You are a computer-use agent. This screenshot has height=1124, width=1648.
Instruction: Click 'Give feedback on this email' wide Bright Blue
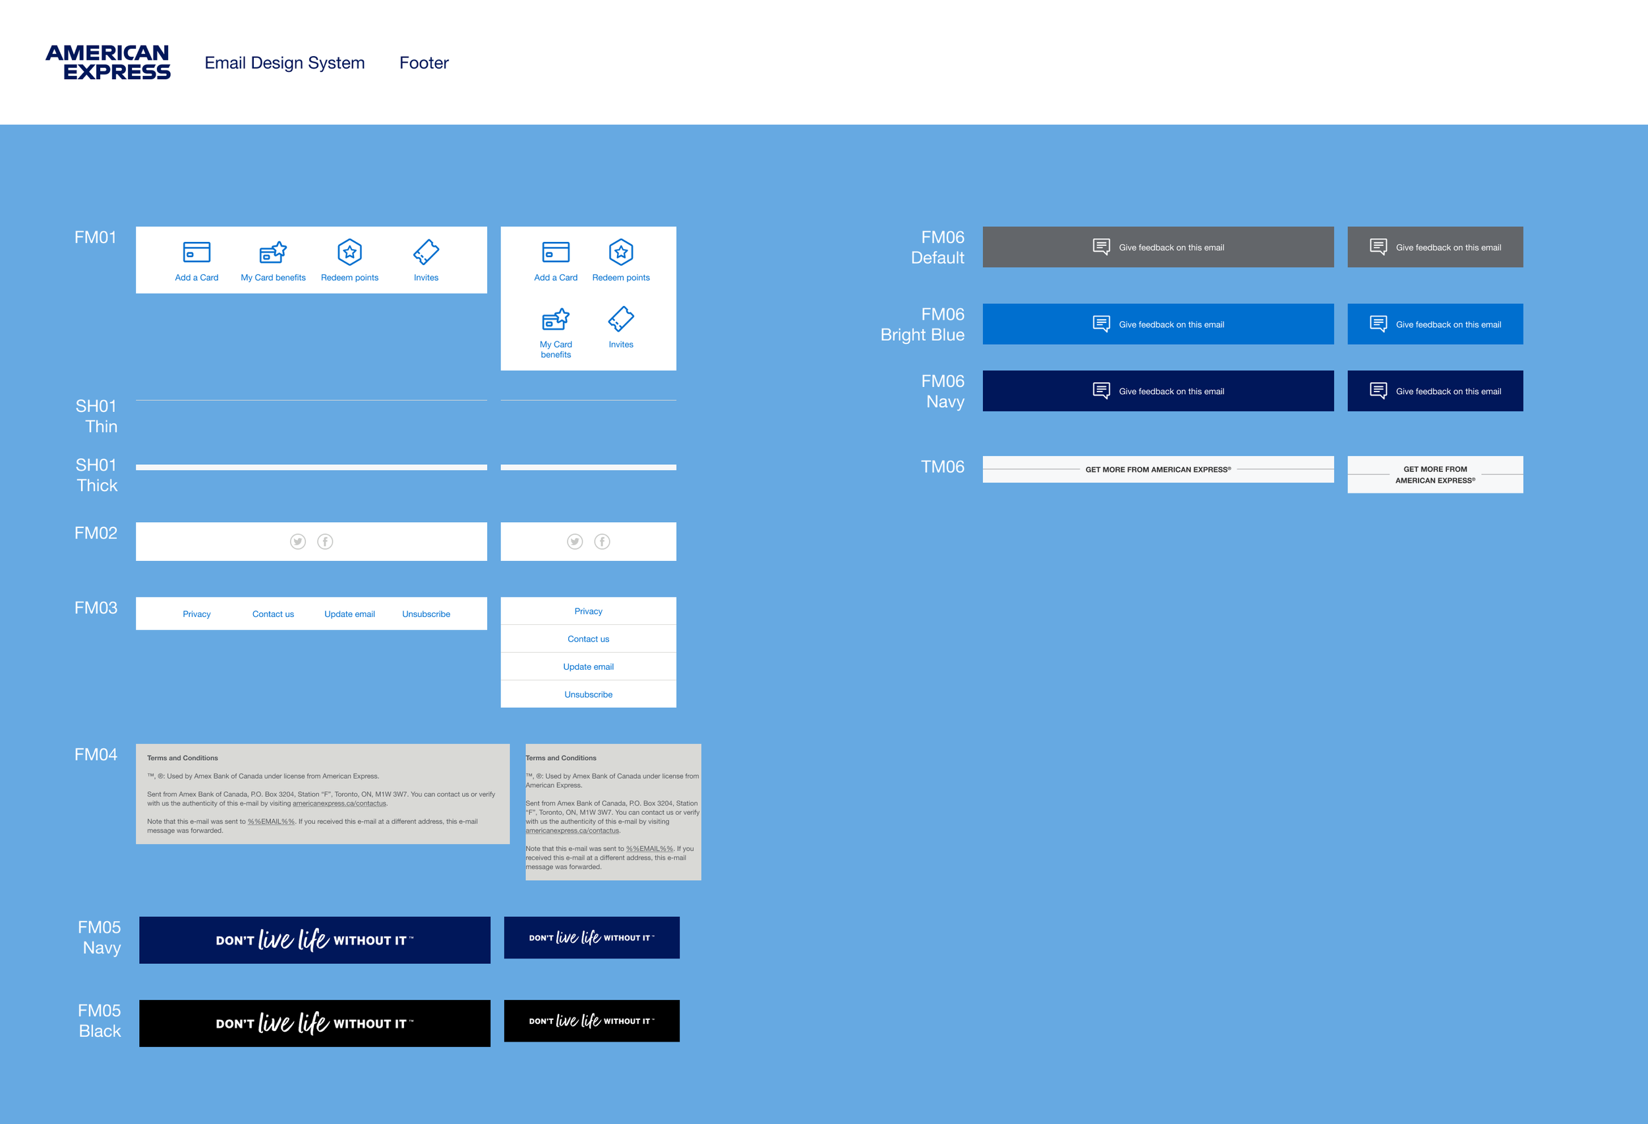point(1171,325)
